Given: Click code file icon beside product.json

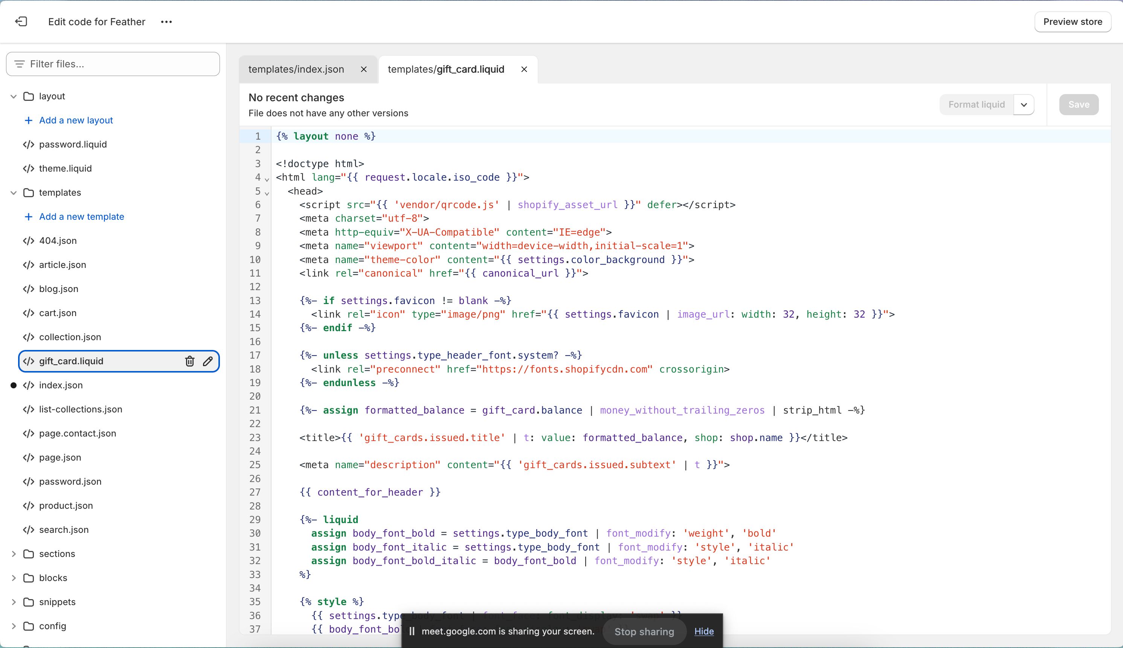Looking at the screenshot, I should (29, 506).
